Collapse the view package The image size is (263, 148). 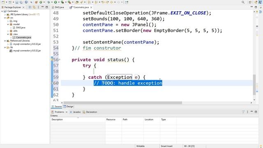click(x=8, y=34)
